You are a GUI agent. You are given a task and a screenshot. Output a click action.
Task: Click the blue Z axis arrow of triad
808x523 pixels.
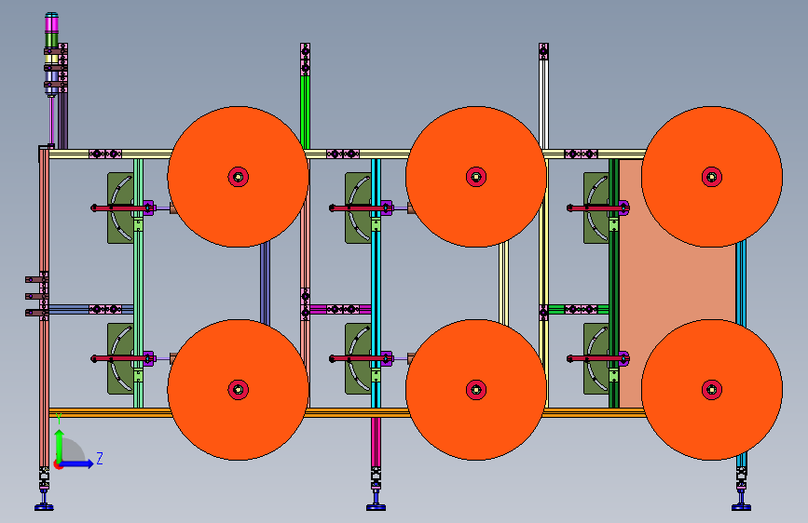tap(76, 463)
